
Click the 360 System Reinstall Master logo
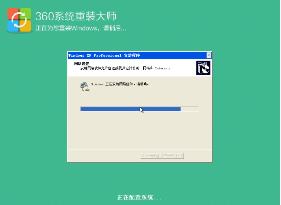[x=19, y=20]
